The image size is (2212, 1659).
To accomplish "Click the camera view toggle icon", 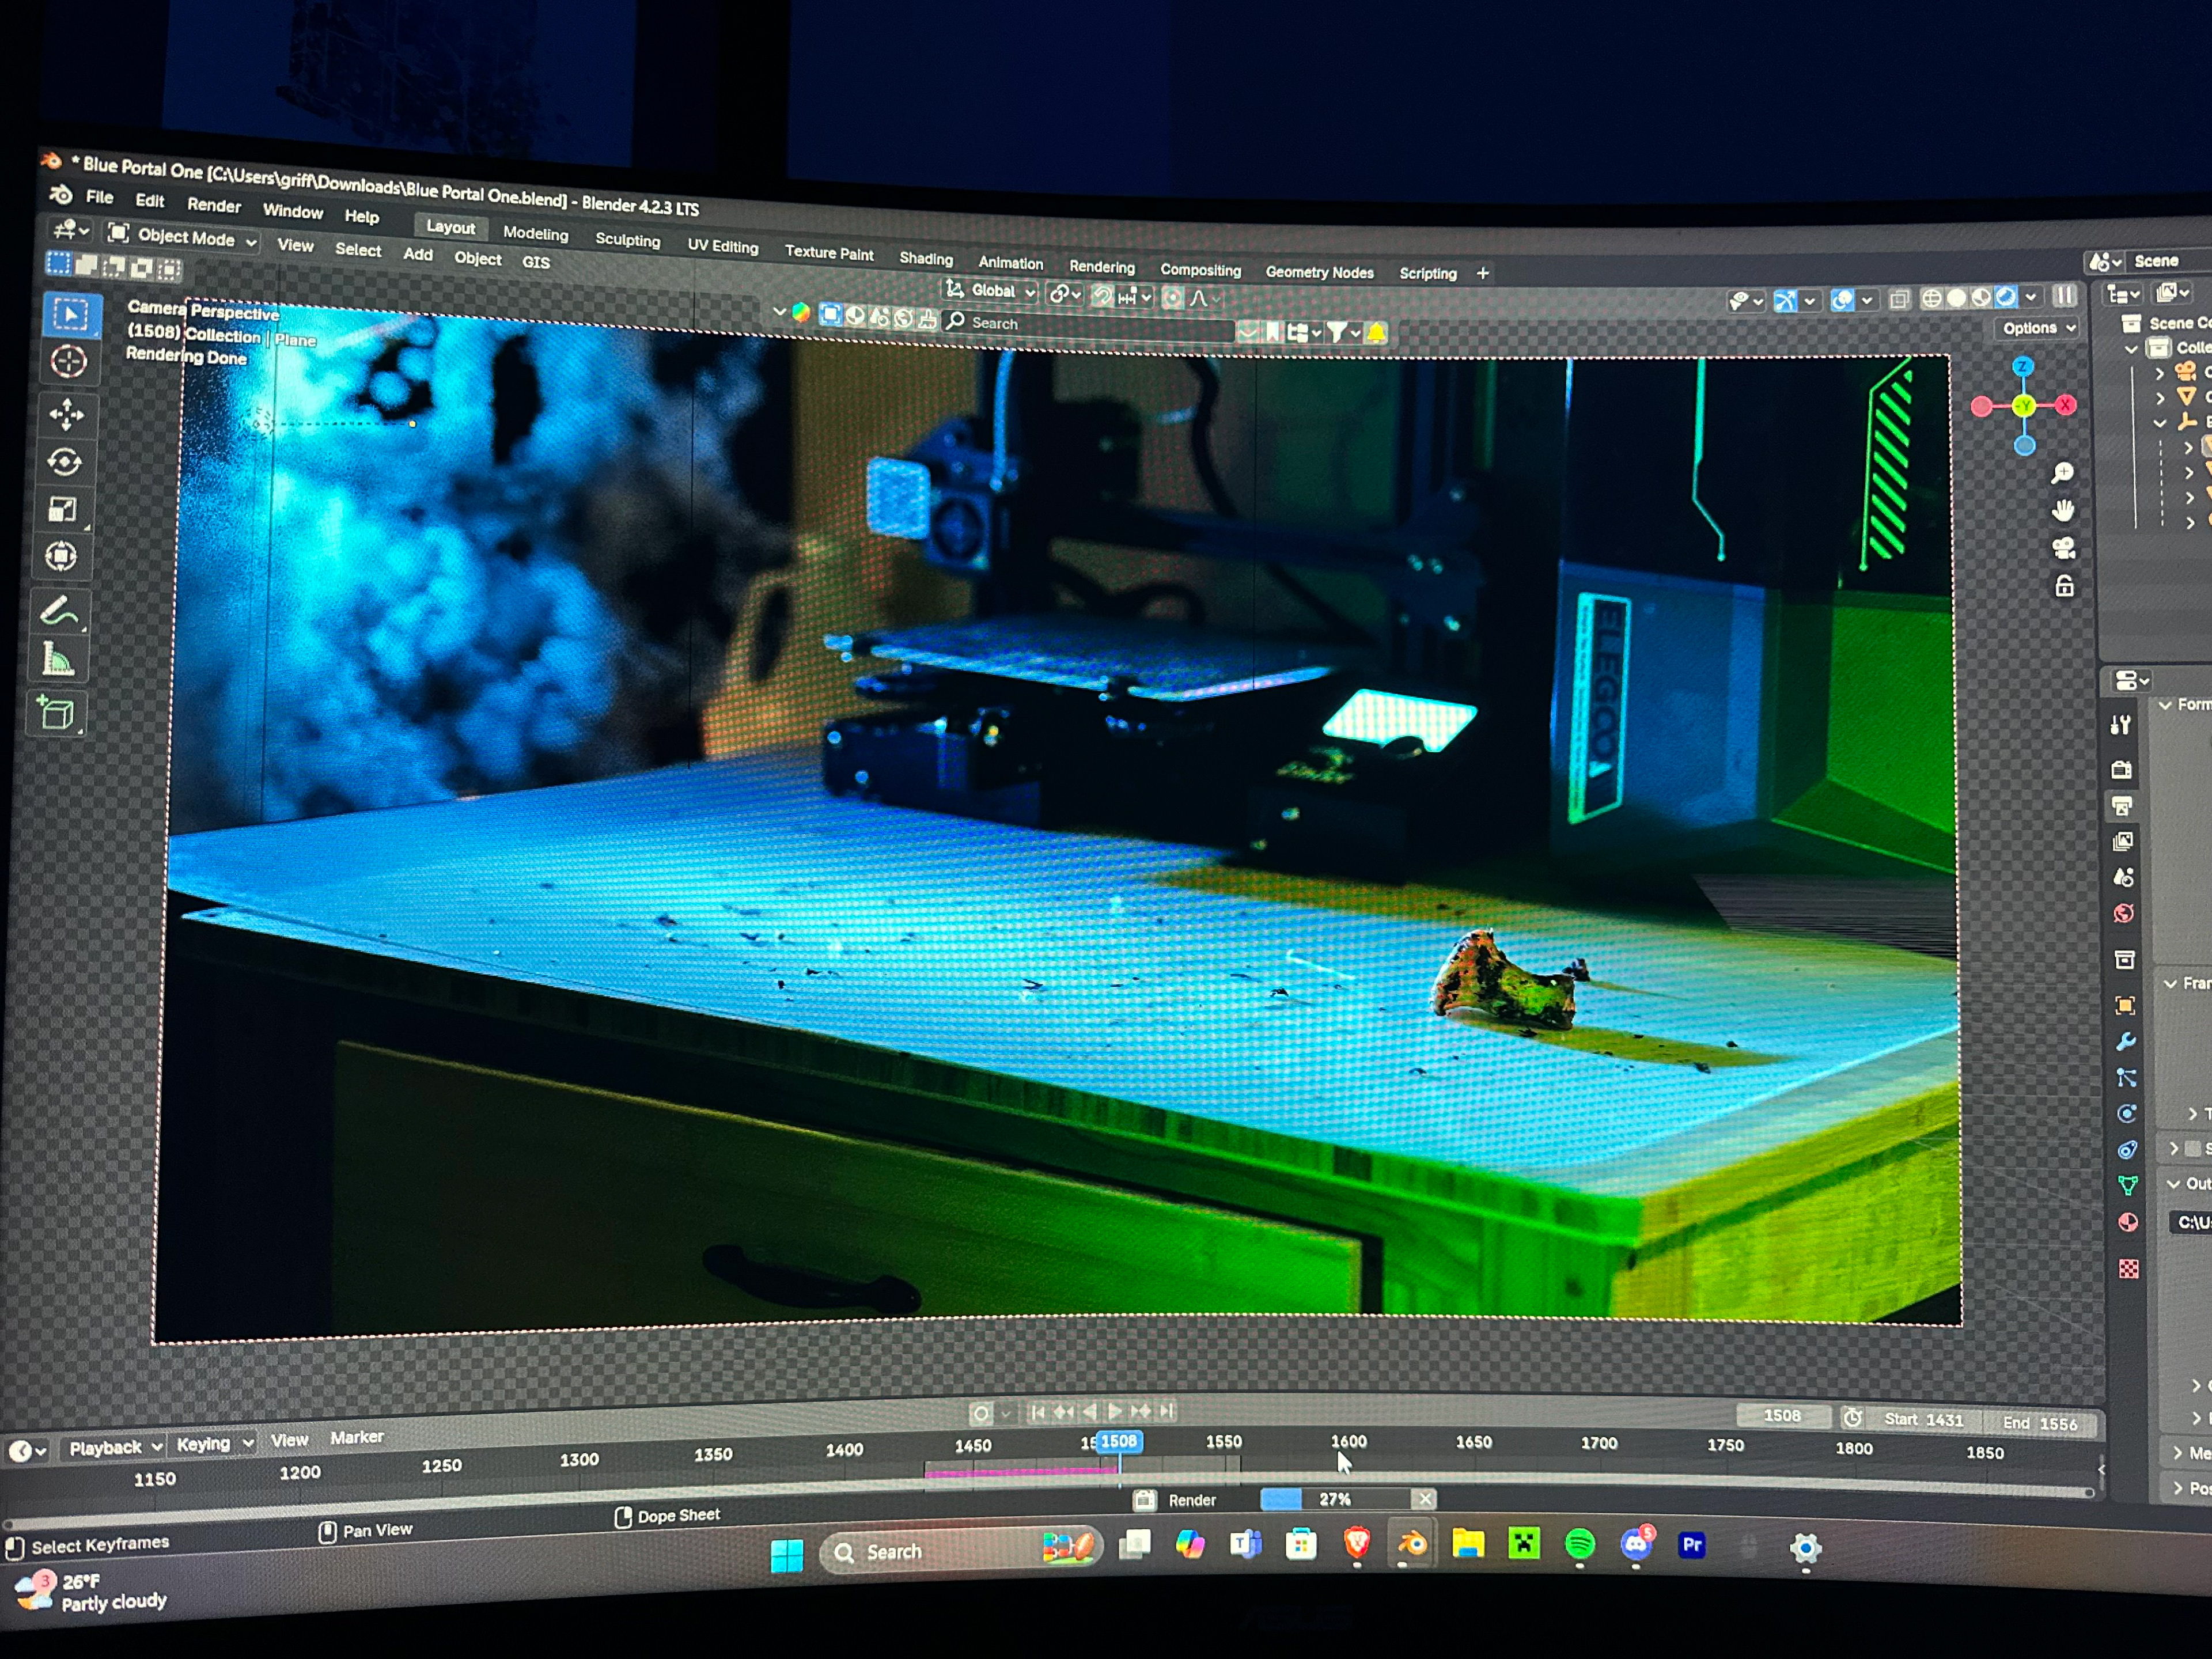I will point(2063,548).
